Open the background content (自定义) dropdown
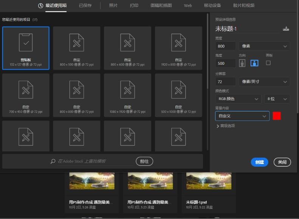Screen dimensions: 299x219 242,116
